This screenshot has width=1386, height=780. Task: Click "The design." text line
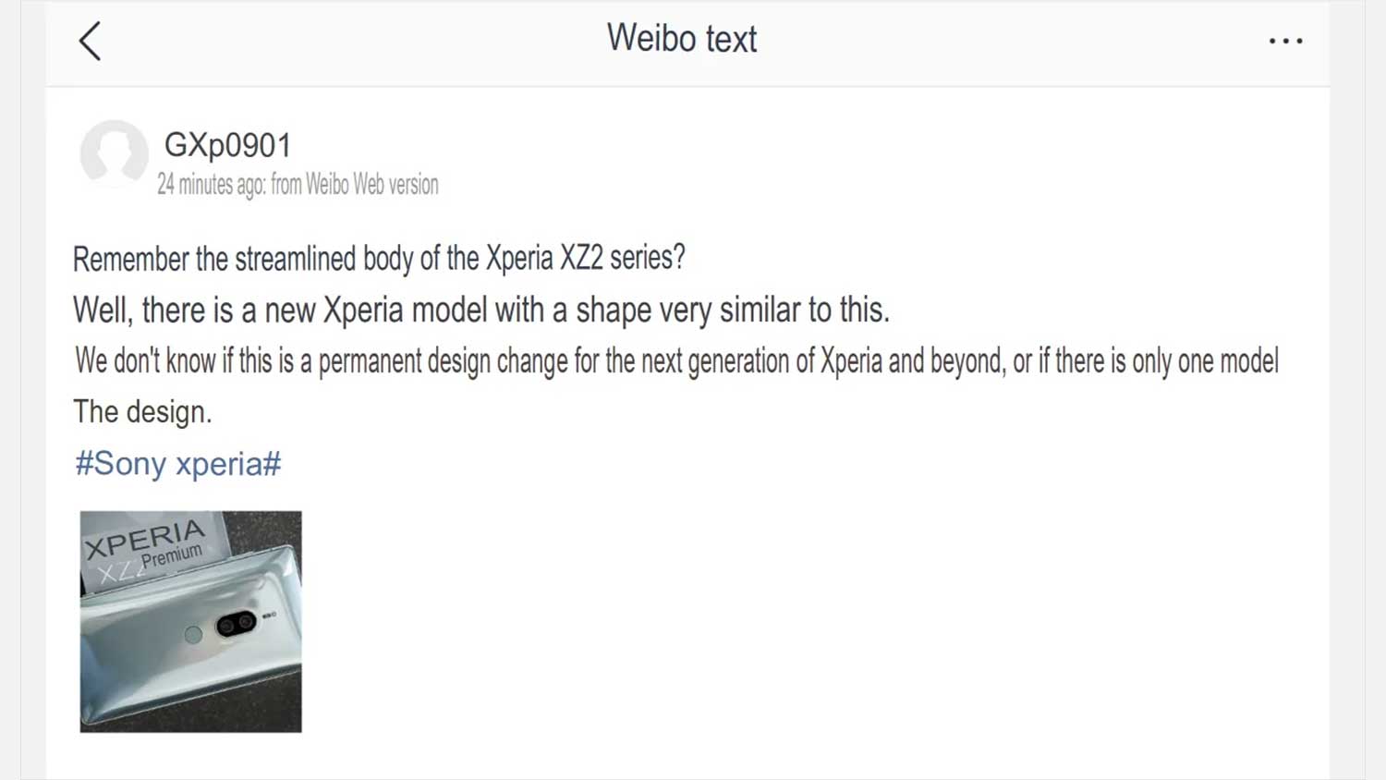(x=142, y=412)
